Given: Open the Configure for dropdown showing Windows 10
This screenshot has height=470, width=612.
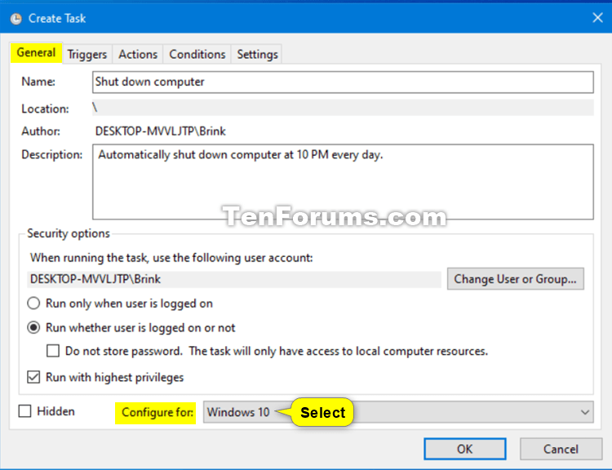Looking at the screenshot, I should [398, 412].
